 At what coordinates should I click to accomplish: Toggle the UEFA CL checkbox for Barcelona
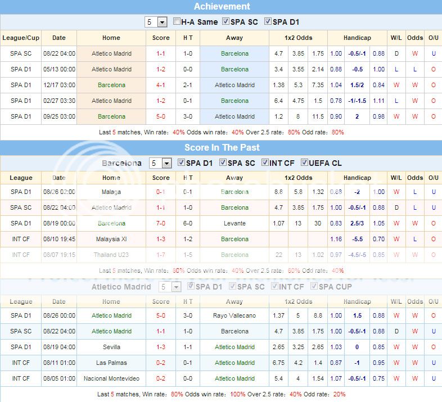305,163
